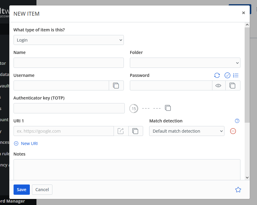This screenshot has width=257, height=205.
Task: Focus the Authenticator key (TOTP) field
Action: click(x=69, y=108)
